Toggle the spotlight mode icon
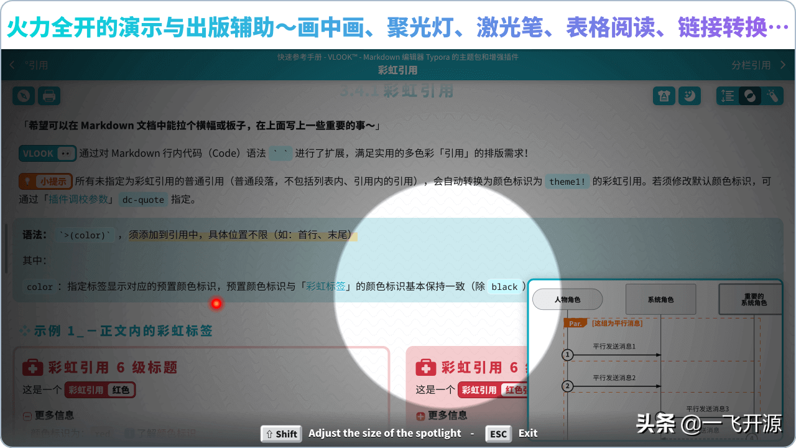Image resolution: width=796 pixels, height=448 pixels. point(750,96)
